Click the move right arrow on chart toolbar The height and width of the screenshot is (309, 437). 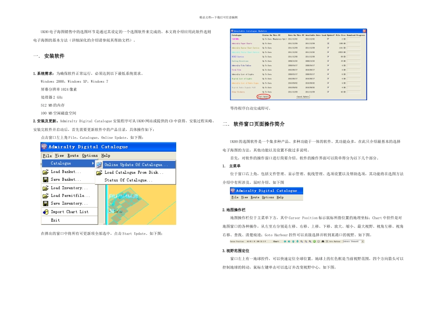click(x=289, y=241)
